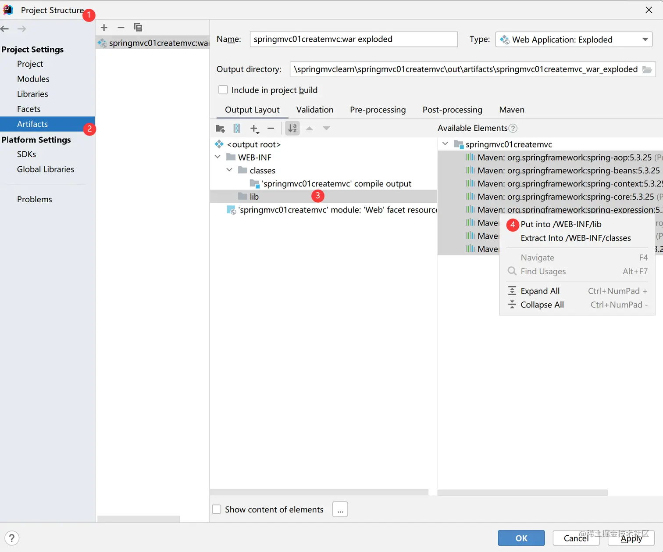Enable Show content of elements
Viewport: 663px width, 552px height.
tap(217, 509)
